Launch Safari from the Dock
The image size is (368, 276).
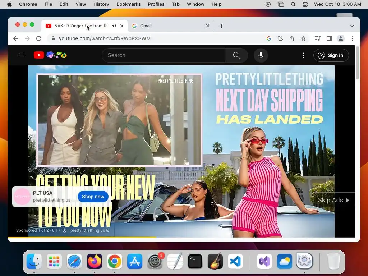click(x=74, y=261)
